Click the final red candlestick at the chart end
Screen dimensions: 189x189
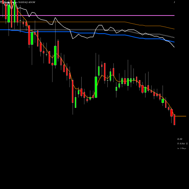[x=174, y=119]
